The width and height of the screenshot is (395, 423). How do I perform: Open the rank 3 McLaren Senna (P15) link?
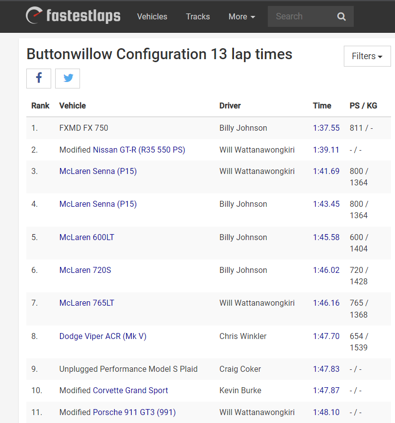tap(98, 171)
